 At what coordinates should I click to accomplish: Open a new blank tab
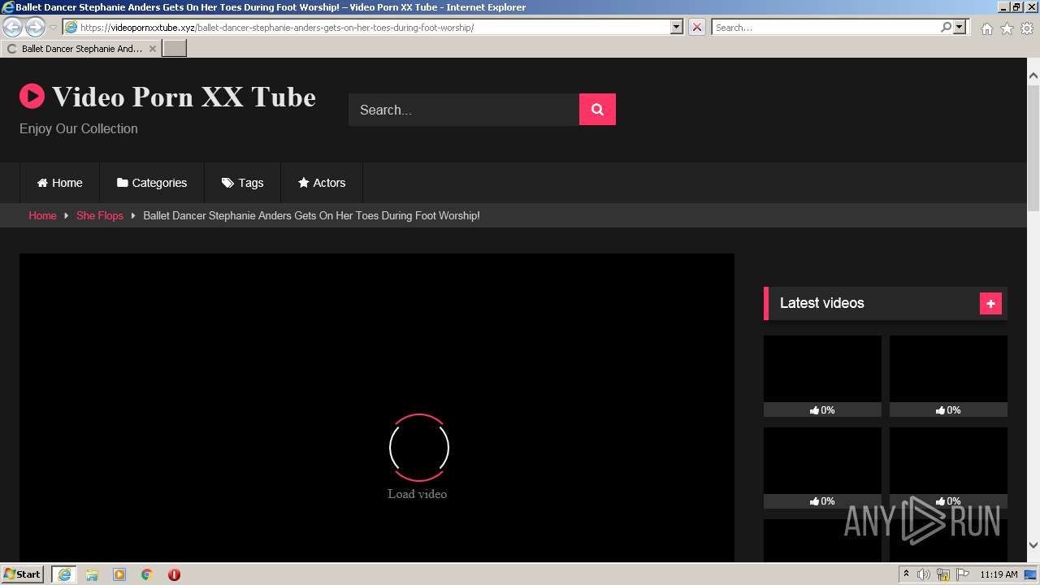175,49
